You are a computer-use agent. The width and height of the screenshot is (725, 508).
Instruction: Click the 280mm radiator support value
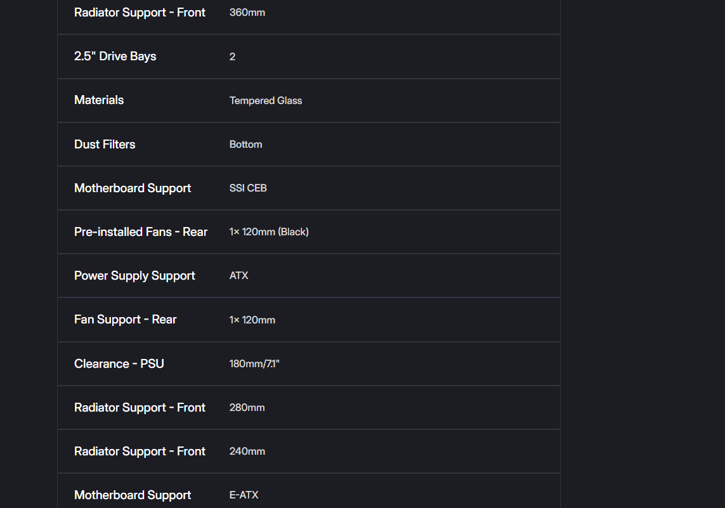point(247,407)
